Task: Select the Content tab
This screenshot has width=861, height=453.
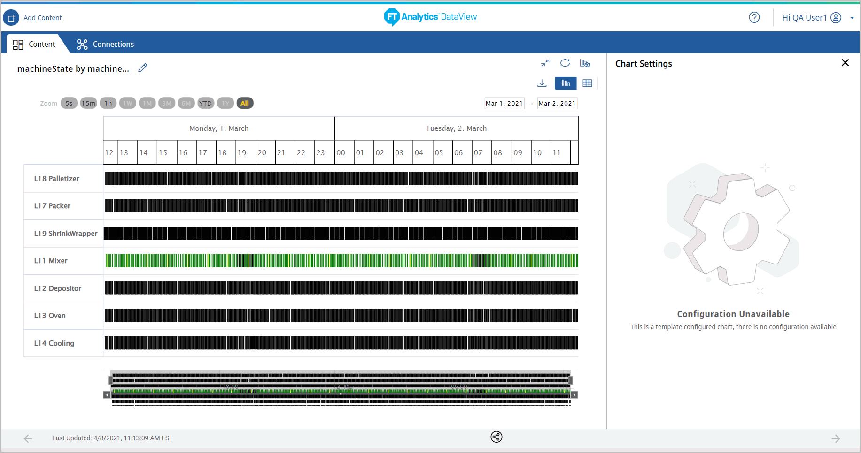Action: (35, 44)
